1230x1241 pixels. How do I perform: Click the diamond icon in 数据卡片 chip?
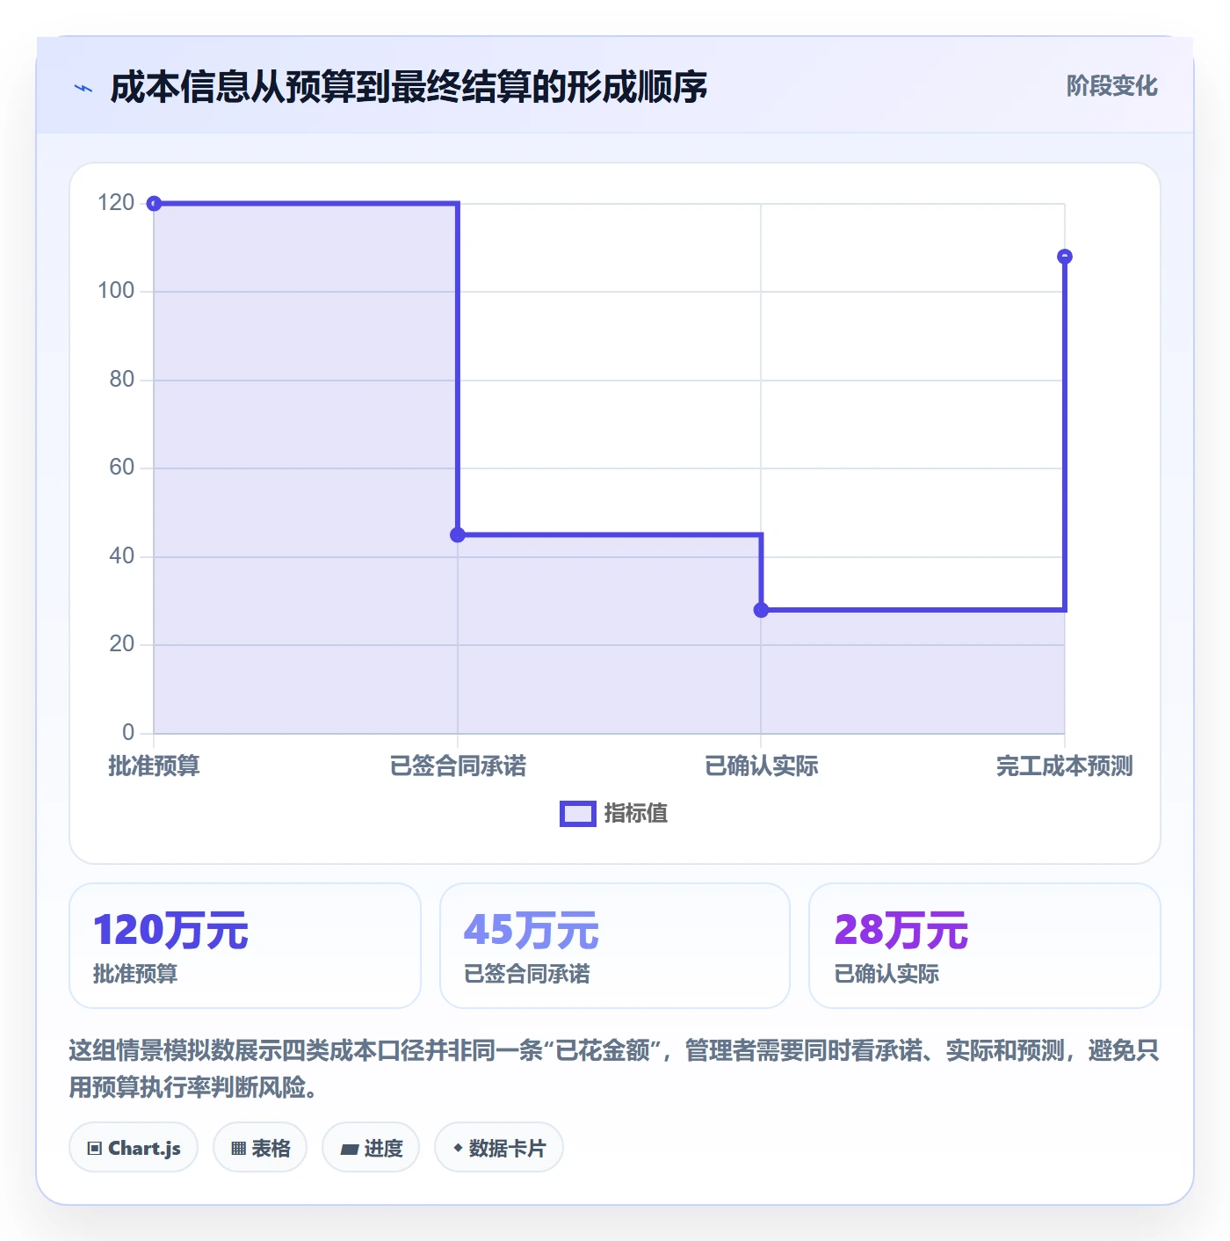(x=458, y=1148)
